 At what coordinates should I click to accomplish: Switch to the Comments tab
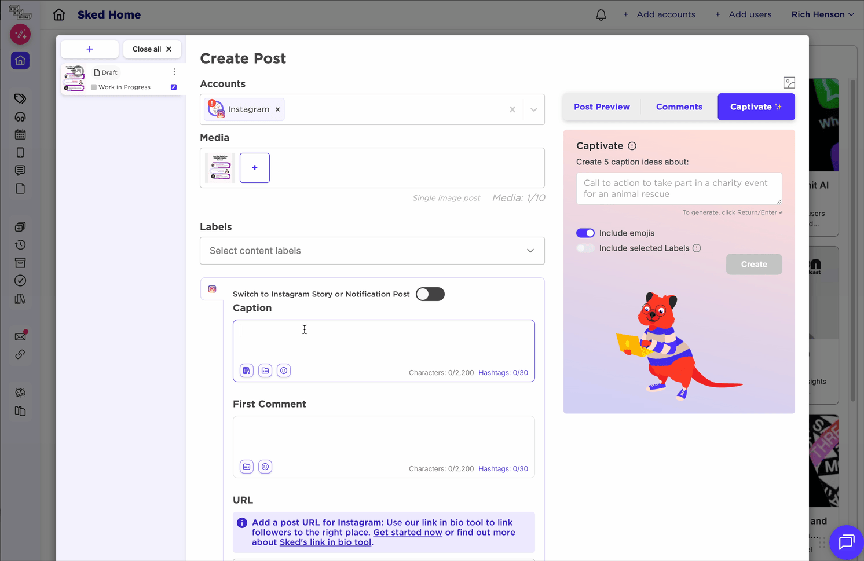click(x=679, y=107)
